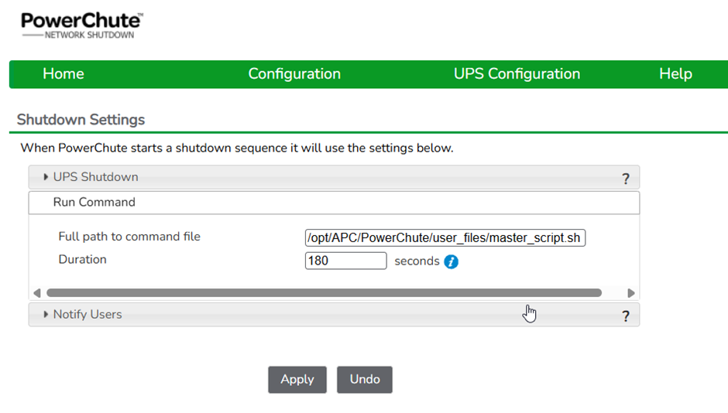Open the Configuration menu
The height and width of the screenshot is (413, 728).
[294, 73]
